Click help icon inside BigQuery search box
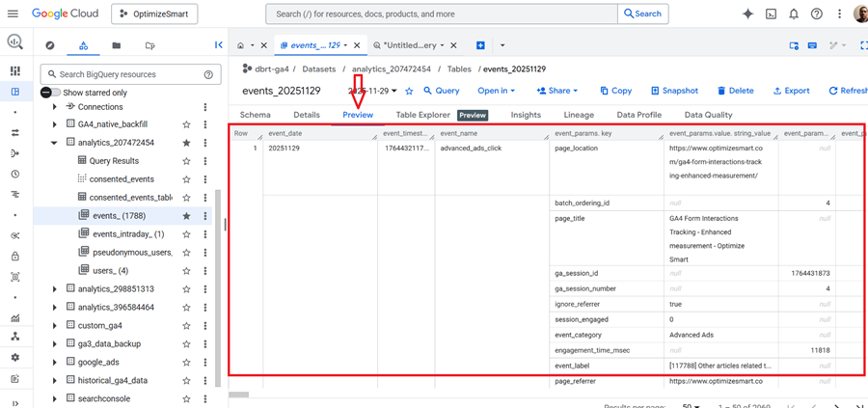Image resolution: width=868 pixels, height=408 pixels. [208, 74]
